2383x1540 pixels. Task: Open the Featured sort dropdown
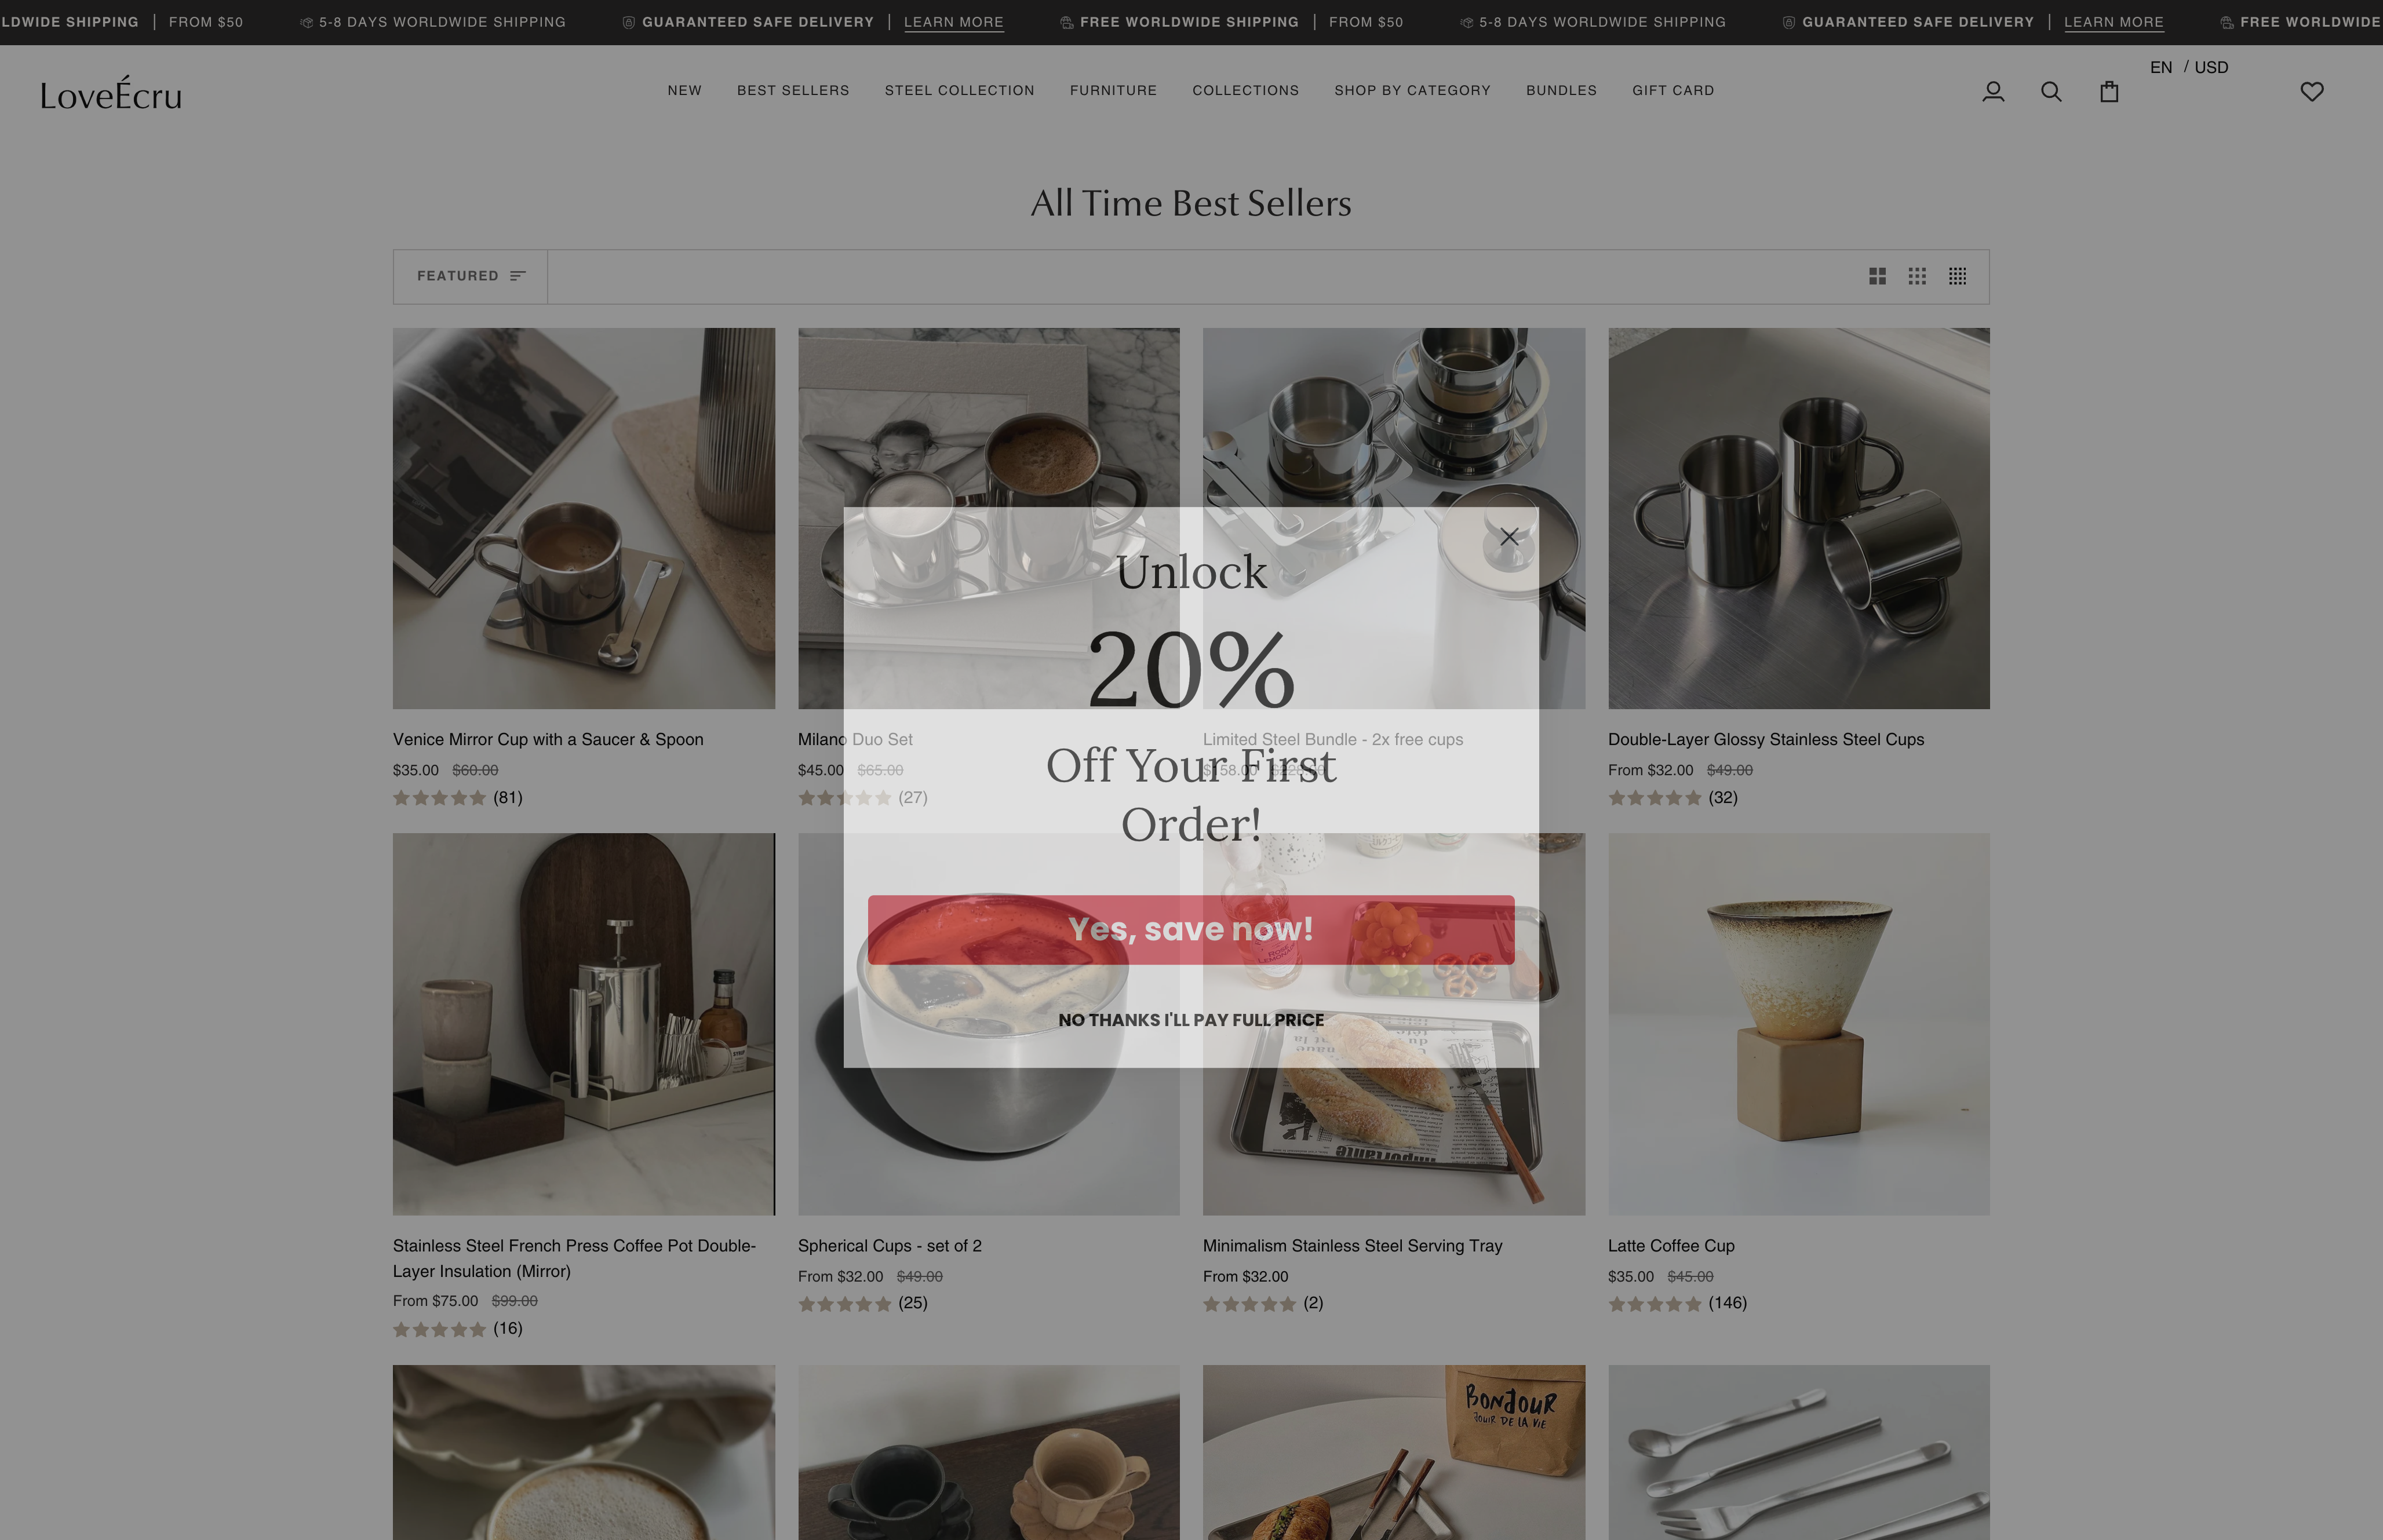470,276
